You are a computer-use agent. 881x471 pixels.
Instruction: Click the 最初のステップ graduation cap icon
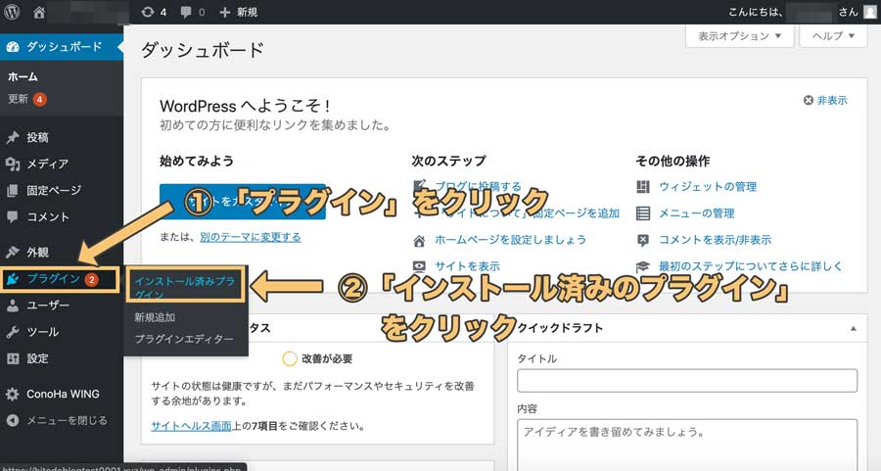[x=643, y=266]
